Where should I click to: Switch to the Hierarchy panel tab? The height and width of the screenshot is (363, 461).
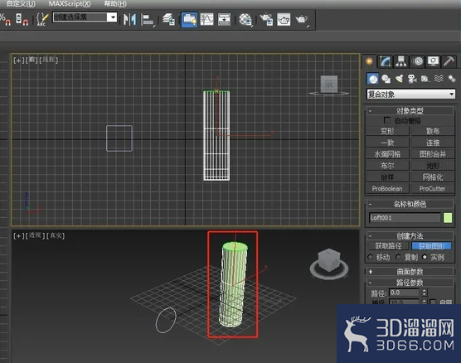[x=401, y=61]
